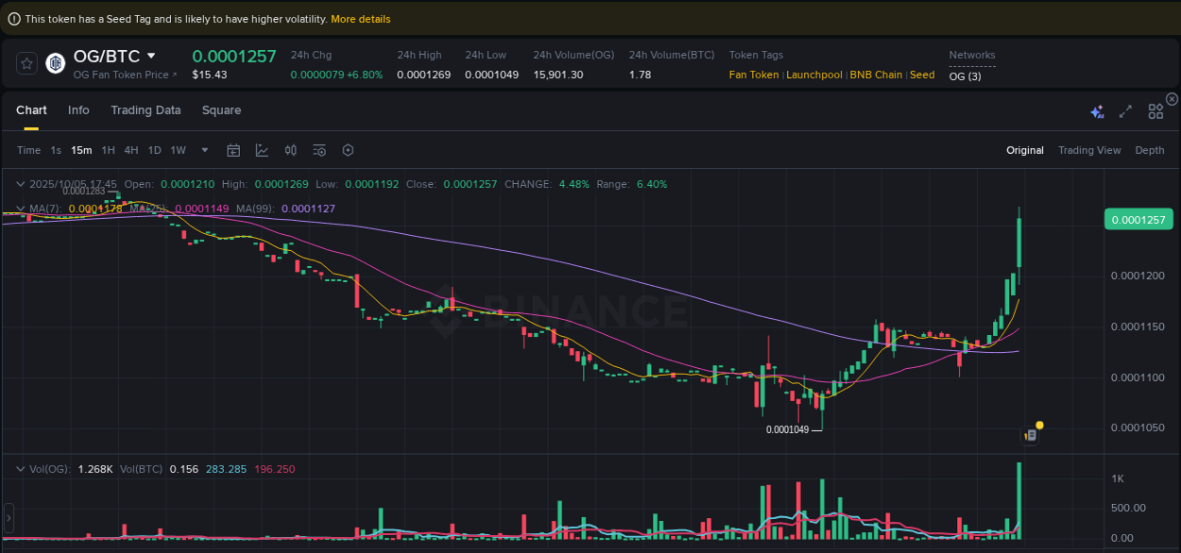Open the Depth chart view
The height and width of the screenshot is (553, 1181).
click(x=1150, y=149)
